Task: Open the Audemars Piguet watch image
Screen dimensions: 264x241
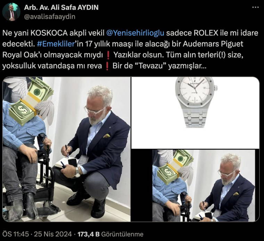Action: 195,113
